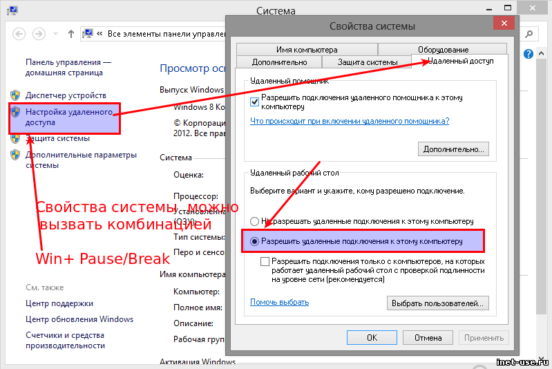Image resolution: width=552 pixels, height=369 pixels.
Task: Minimize the Система window
Action: tap(489, 9)
